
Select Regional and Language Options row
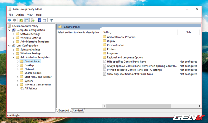[x=125, y=57]
